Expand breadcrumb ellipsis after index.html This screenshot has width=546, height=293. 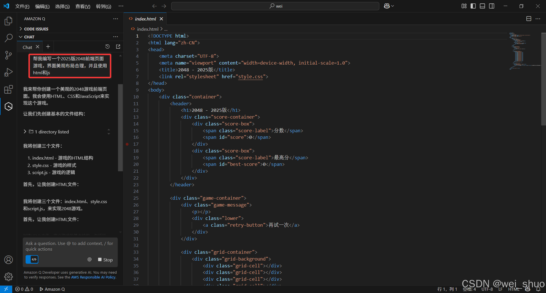(x=166, y=29)
